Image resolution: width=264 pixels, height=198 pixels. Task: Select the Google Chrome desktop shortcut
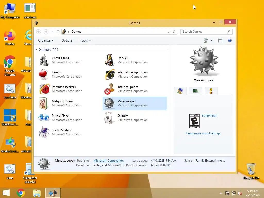[x=10, y=66]
